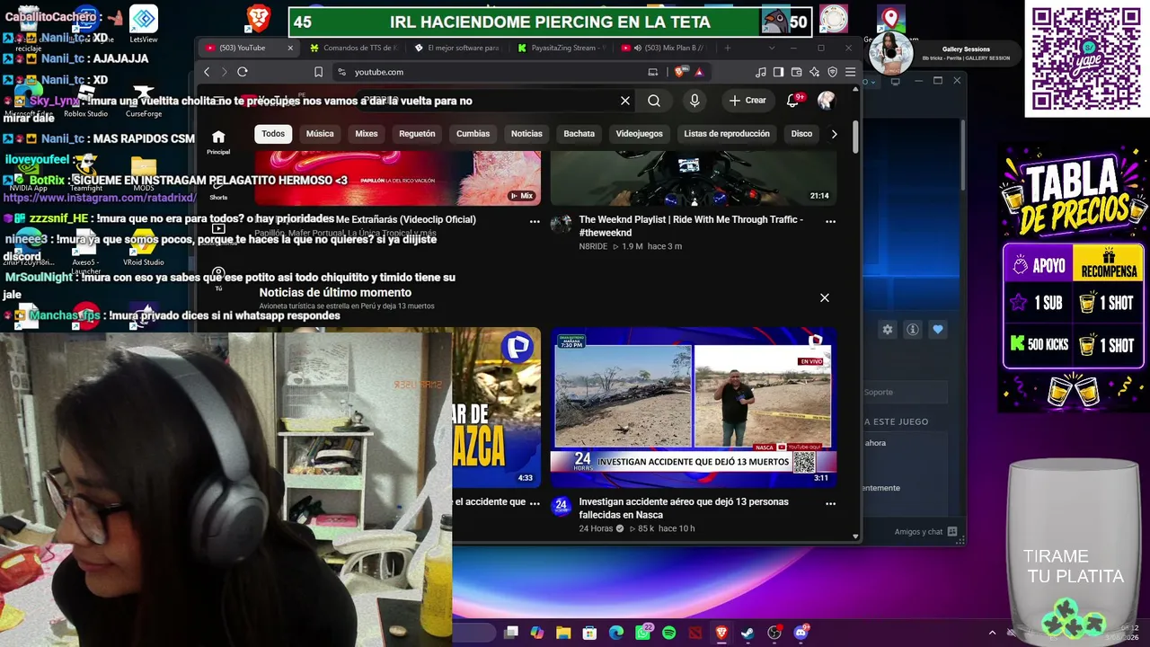The width and height of the screenshot is (1150, 647).
Task: Open Discord from the taskbar
Action: point(801,633)
